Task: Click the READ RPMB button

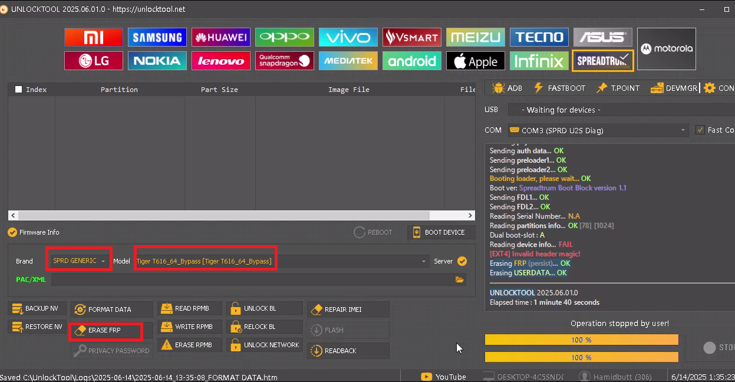Action: coord(190,308)
